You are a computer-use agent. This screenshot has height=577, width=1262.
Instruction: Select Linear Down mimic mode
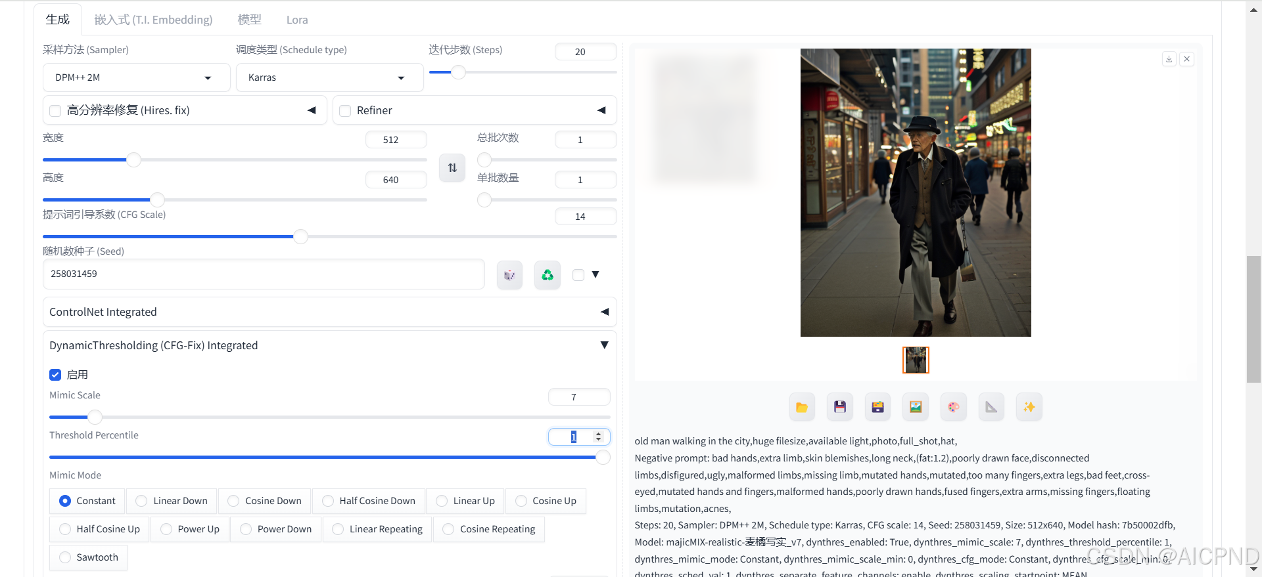coord(172,501)
